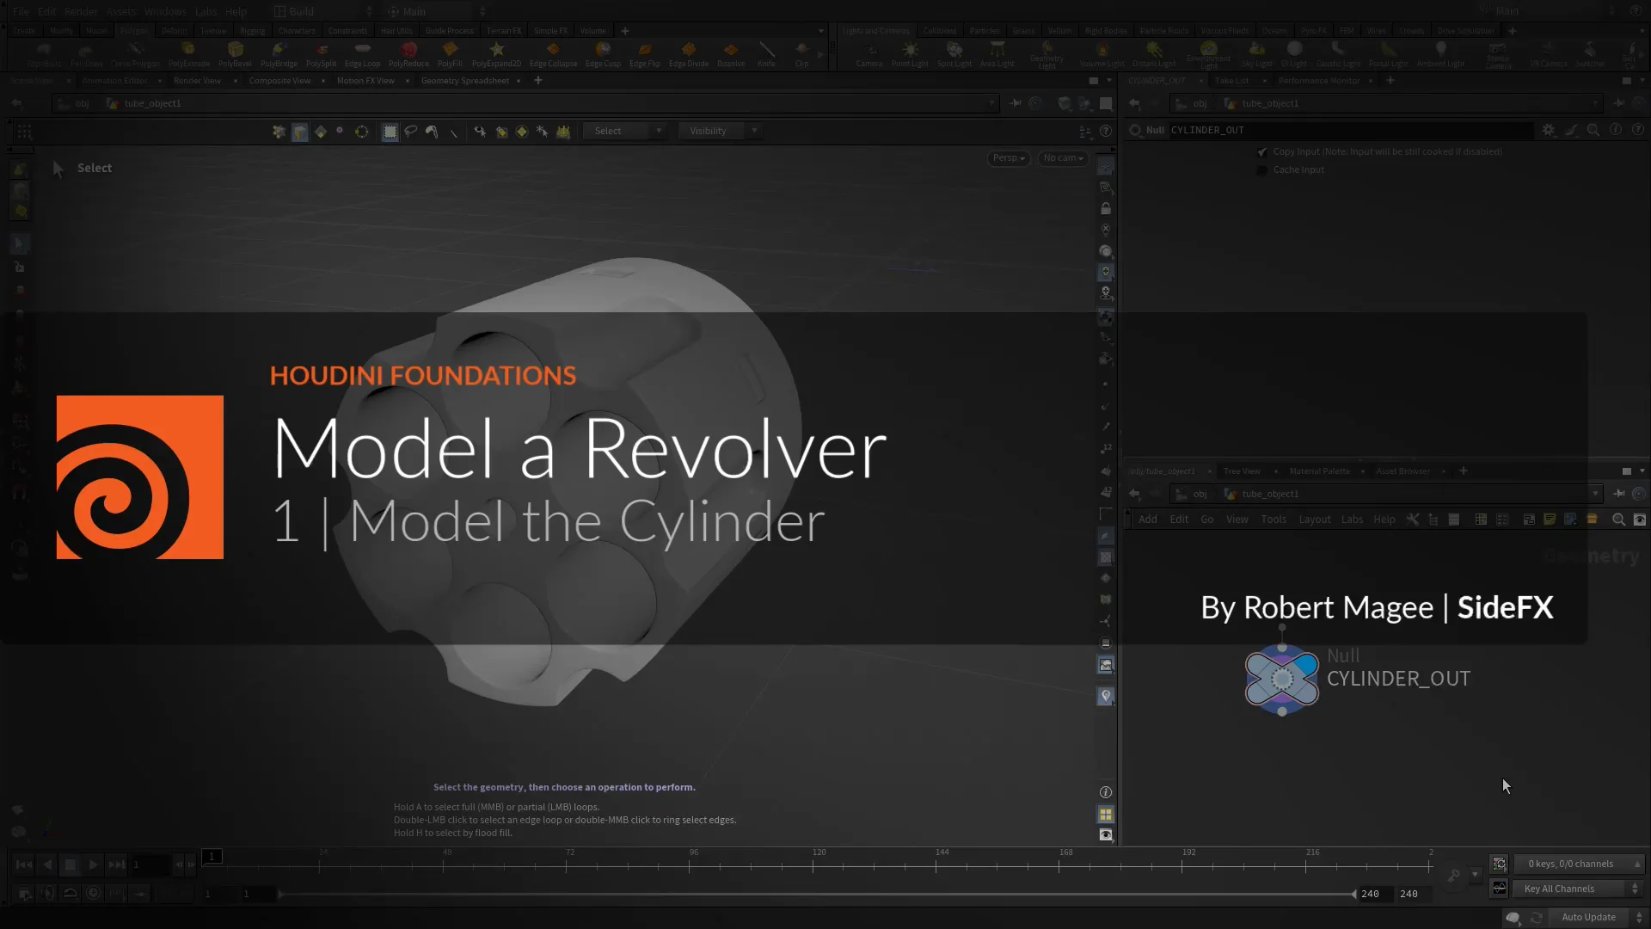Open the Persp view dropdown

coord(1008,158)
